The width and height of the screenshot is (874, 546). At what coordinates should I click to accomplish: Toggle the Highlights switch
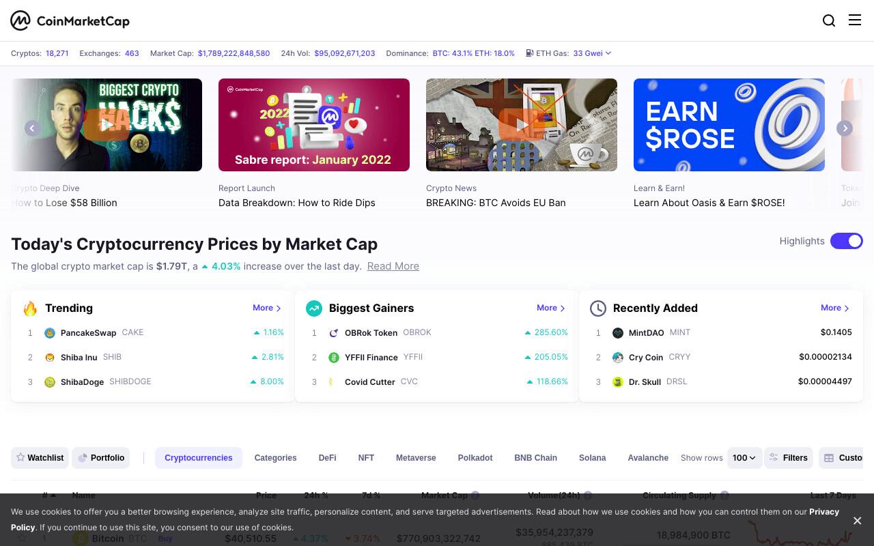coord(847,241)
